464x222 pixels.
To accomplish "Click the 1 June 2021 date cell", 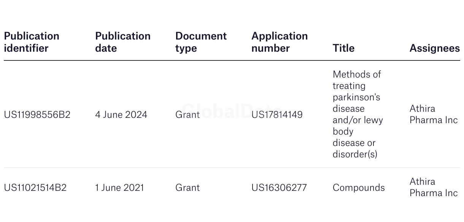I will click(x=119, y=187).
